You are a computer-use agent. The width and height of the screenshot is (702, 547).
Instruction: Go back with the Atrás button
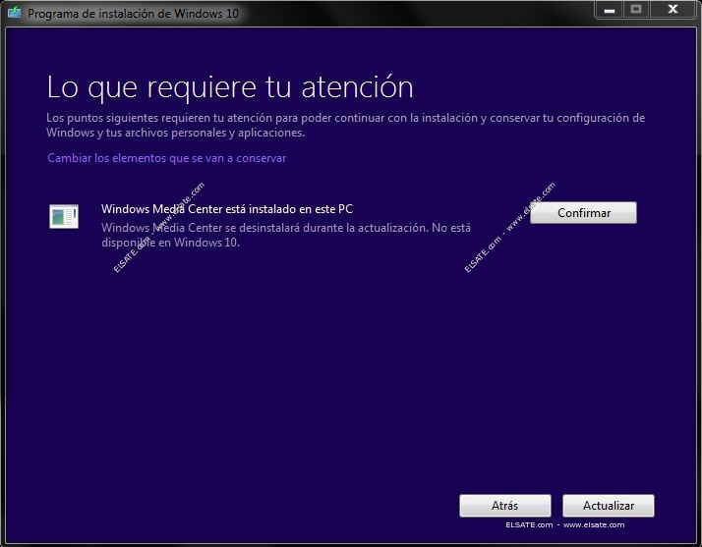[x=505, y=506]
